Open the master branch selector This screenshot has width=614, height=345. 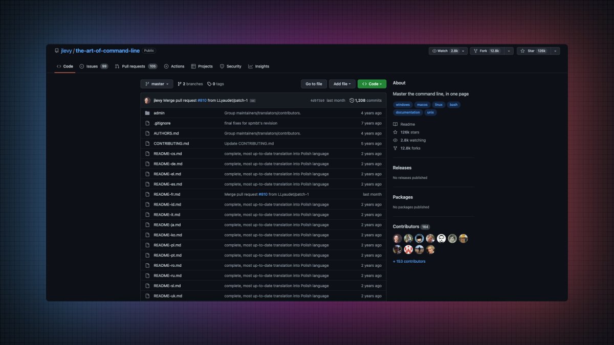pyautogui.click(x=157, y=83)
